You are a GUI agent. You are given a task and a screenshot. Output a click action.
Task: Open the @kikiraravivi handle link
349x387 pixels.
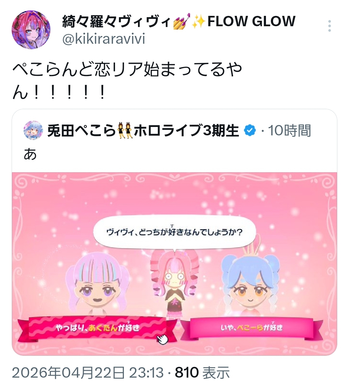(104, 39)
